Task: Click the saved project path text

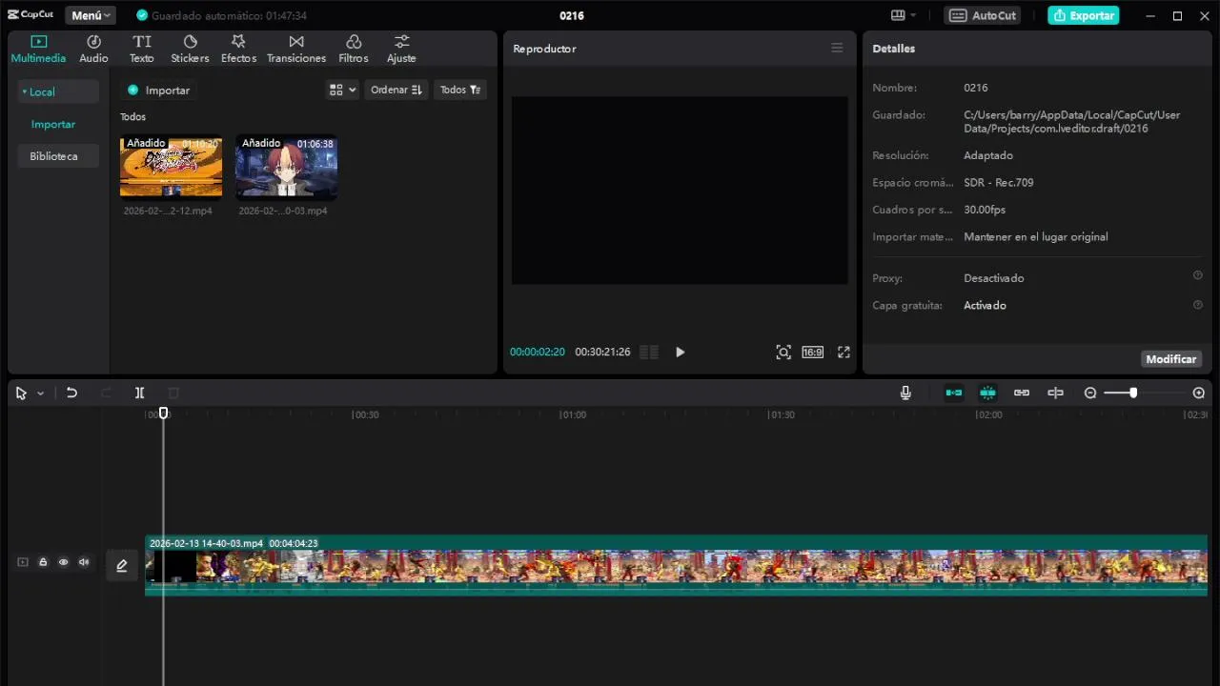Action: point(1071,121)
